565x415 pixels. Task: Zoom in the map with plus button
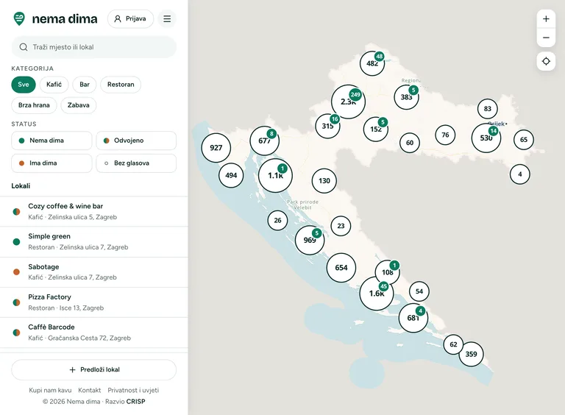546,18
